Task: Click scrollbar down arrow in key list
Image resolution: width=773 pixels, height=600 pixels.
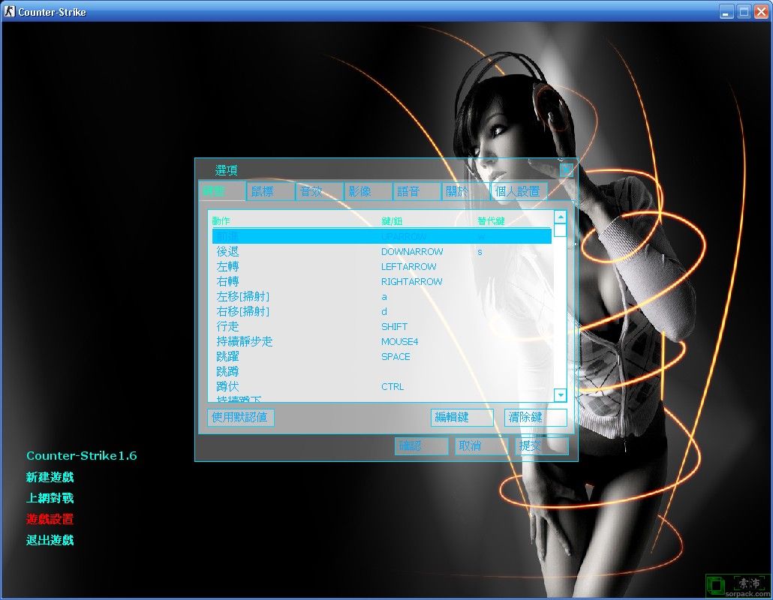Action: [560, 394]
